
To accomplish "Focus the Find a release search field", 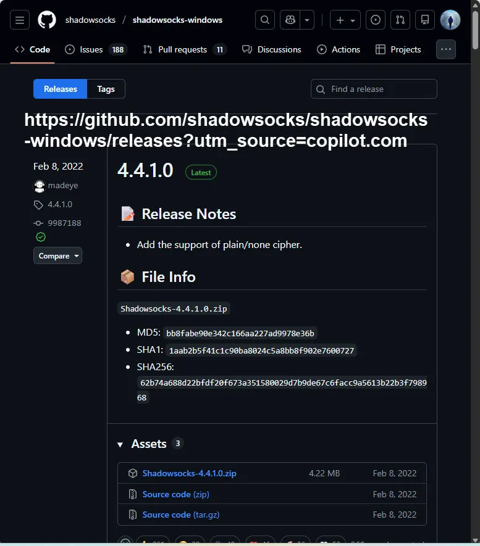I will [x=374, y=89].
